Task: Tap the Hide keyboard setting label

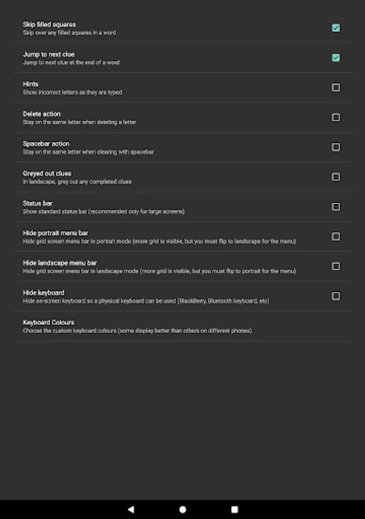Action: pyautogui.click(x=44, y=293)
